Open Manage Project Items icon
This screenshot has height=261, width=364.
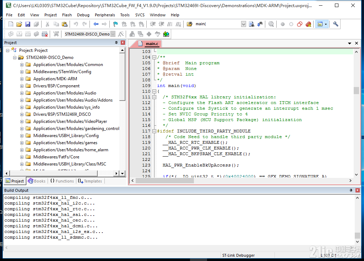132,34
